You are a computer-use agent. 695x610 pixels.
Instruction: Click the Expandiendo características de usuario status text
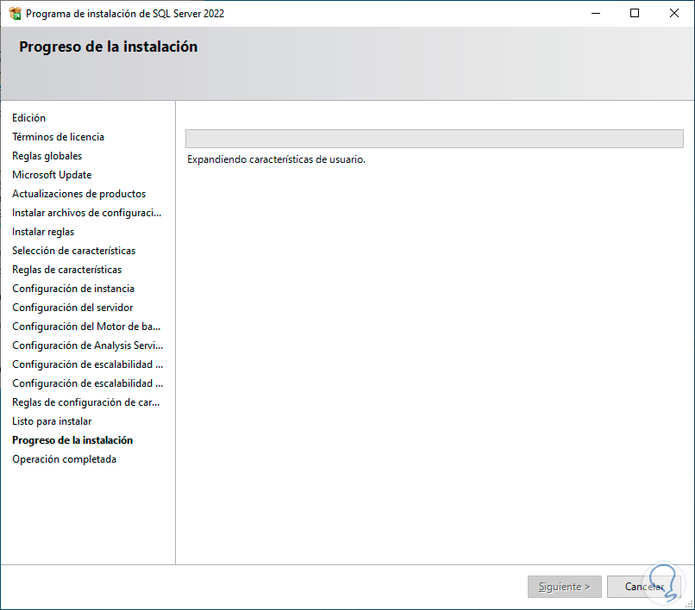tap(276, 159)
